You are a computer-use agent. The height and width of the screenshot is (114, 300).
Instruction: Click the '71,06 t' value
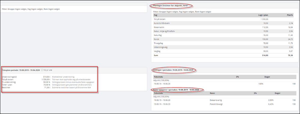point(47,87)
